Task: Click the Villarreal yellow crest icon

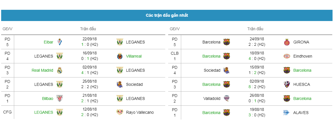Action: point(120,56)
